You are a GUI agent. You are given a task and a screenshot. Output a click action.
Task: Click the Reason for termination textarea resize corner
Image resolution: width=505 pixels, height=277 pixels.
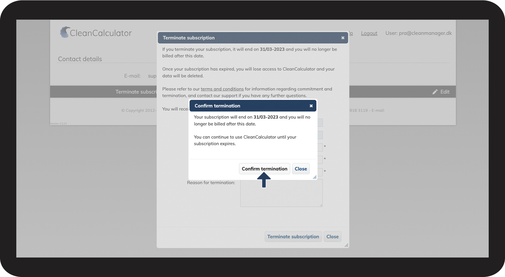(x=321, y=205)
